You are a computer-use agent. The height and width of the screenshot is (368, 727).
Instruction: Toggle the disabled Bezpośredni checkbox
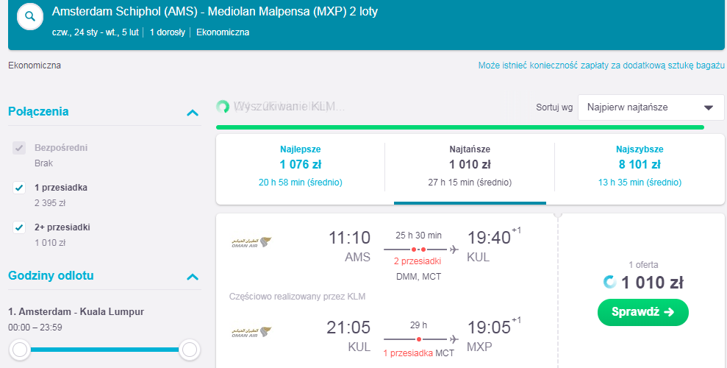(19, 148)
